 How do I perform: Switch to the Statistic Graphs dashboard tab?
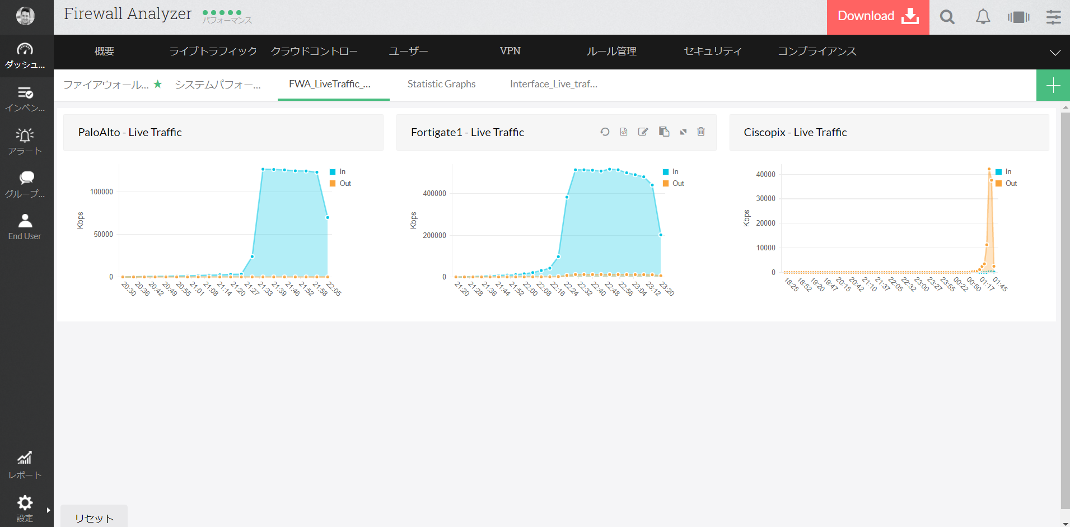pyautogui.click(x=441, y=84)
